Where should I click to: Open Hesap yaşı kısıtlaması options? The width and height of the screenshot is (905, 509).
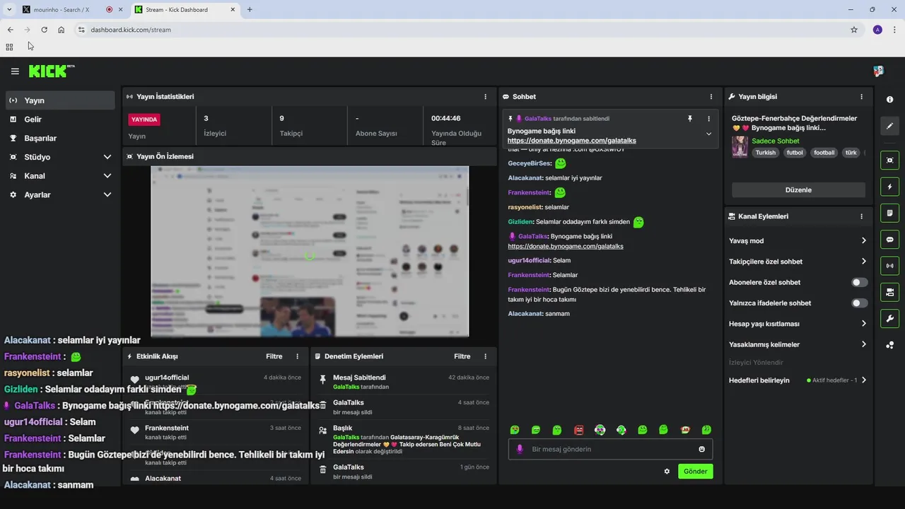click(863, 324)
